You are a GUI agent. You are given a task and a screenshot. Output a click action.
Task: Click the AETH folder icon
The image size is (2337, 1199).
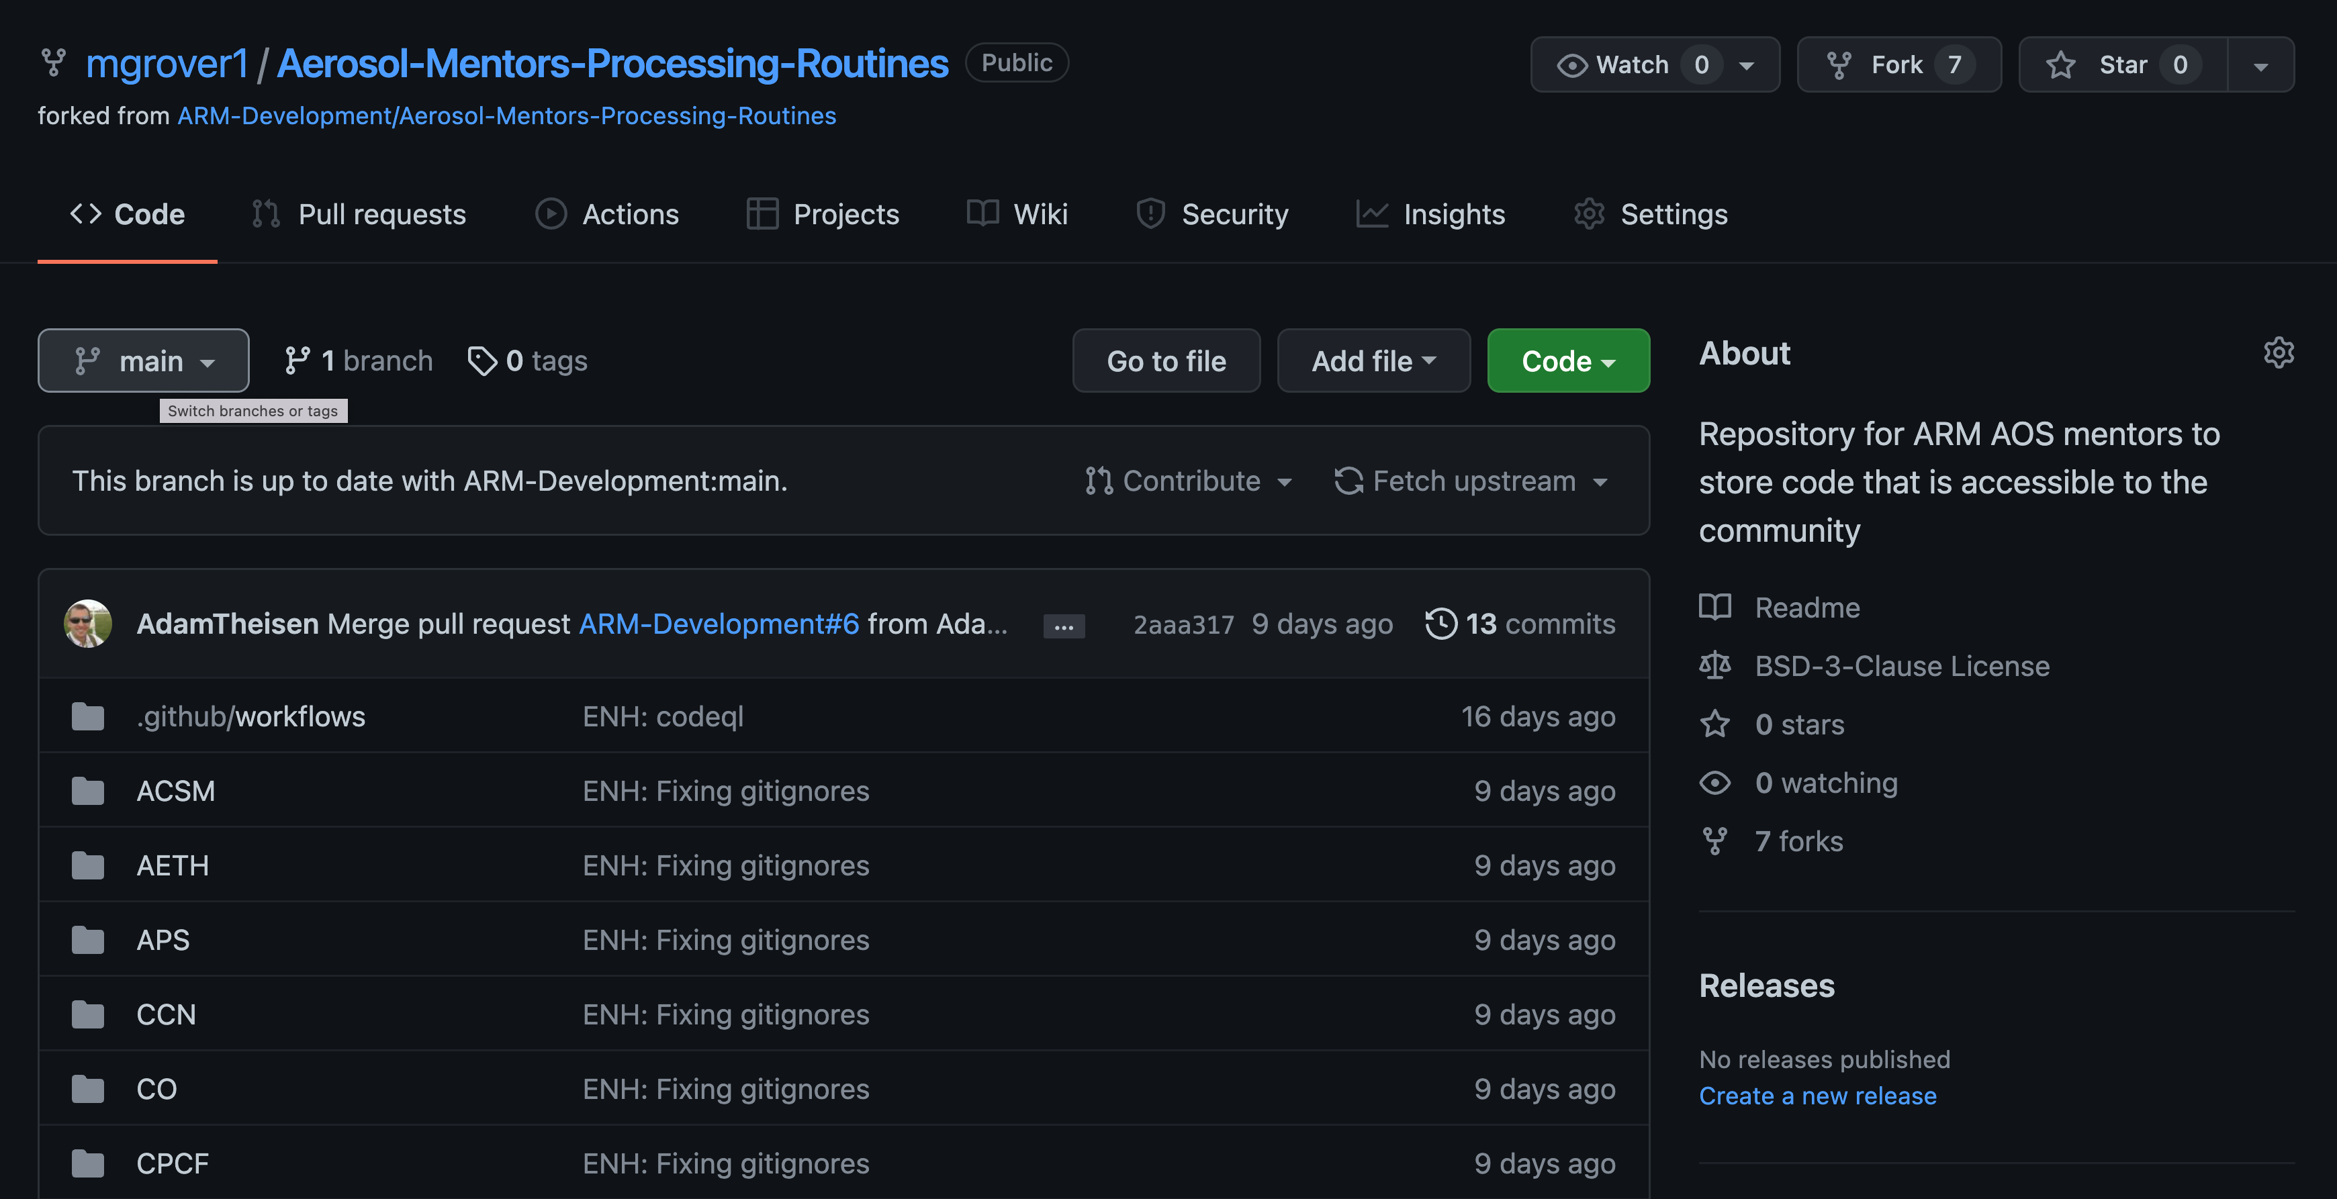point(88,865)
